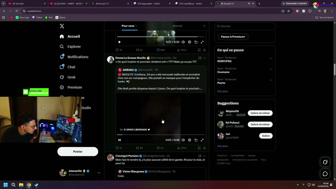Click the X logo in sidebar
Screen dimensions: 336x189
coord(62,26)
